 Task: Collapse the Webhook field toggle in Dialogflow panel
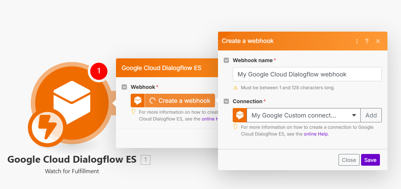pos(124,87)
